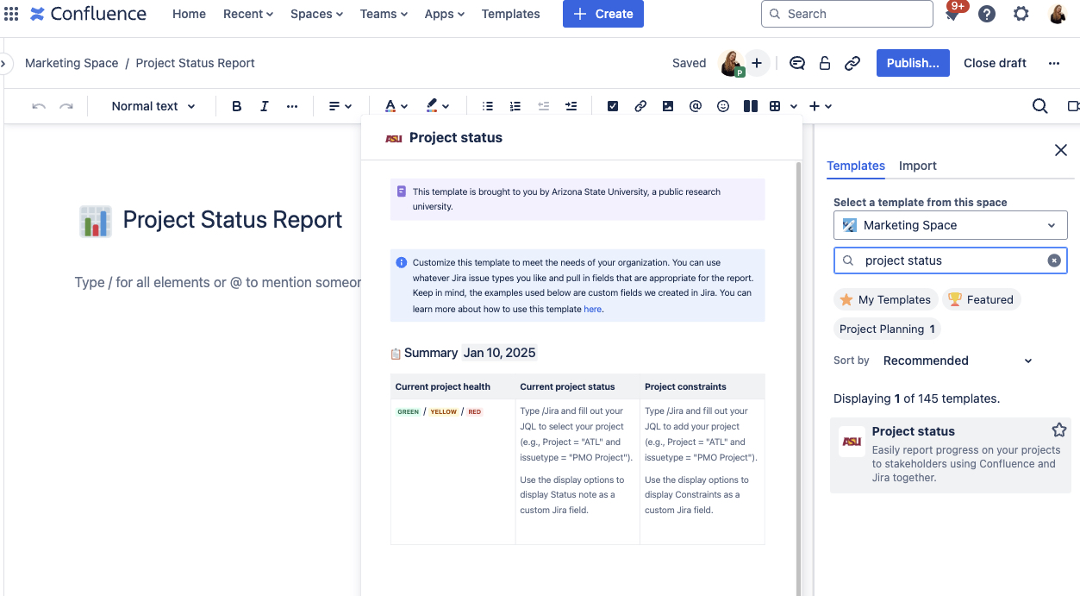Insert an action item checkbox
This screenshot has width=1080, height=596.
coord(613,106)
